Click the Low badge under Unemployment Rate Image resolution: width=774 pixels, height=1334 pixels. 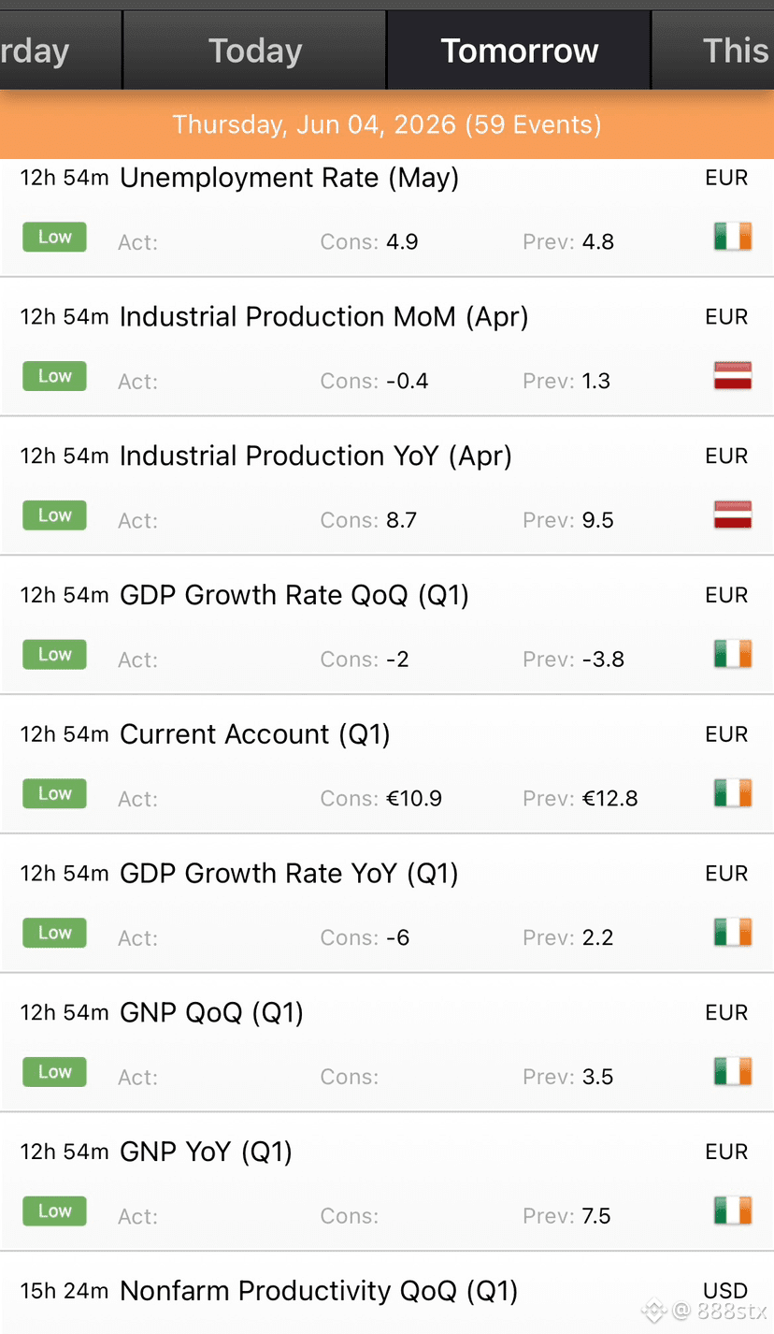[x=55, y=238]
